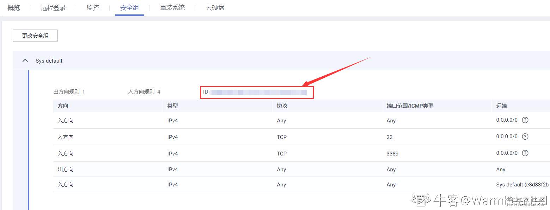Collapse the Sys-default security group chevron
This screenshot has width=550, height=210.
coord(25,61)
